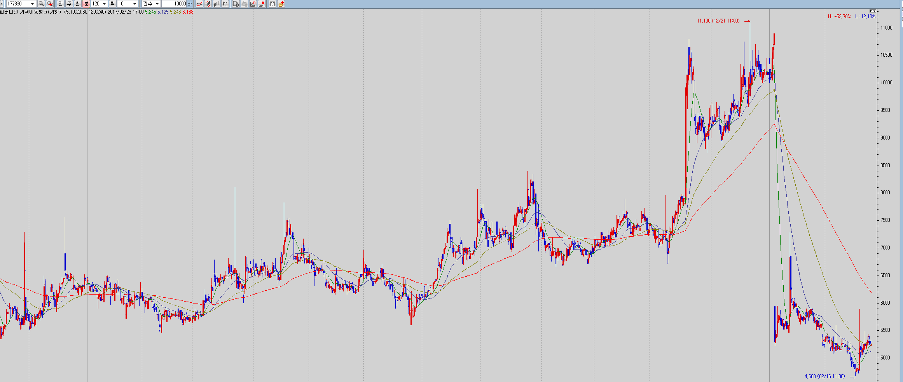Switch to weekly chart with 주 button

[x=69, y=4]
